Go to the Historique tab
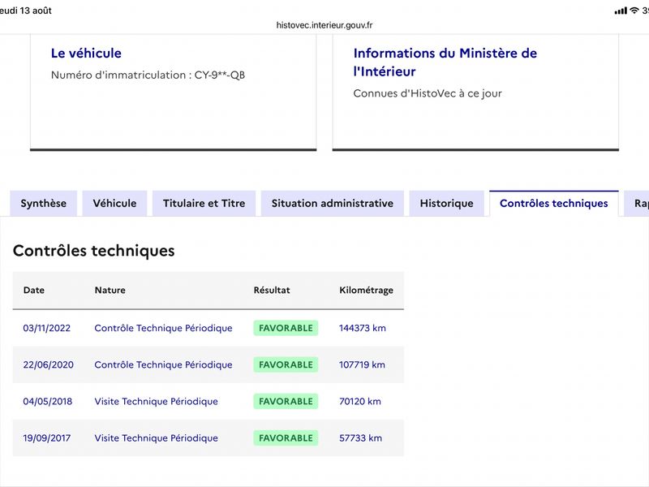The image size is (649, 487). (x=447, y=204)
